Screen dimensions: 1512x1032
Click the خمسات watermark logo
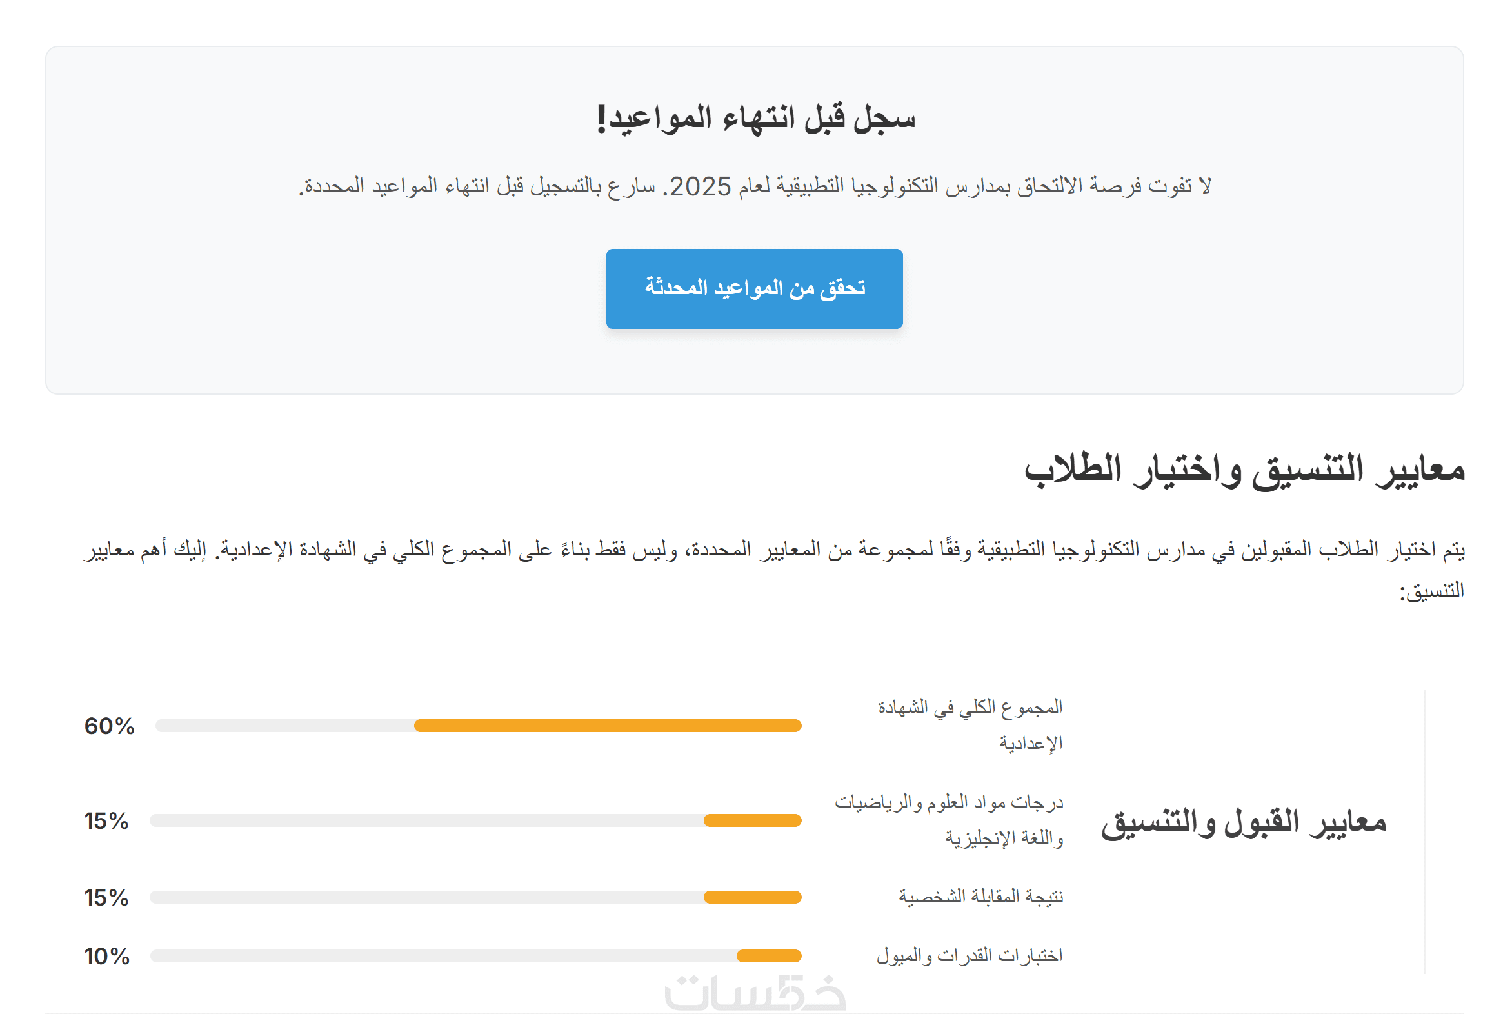click(755, 993)
